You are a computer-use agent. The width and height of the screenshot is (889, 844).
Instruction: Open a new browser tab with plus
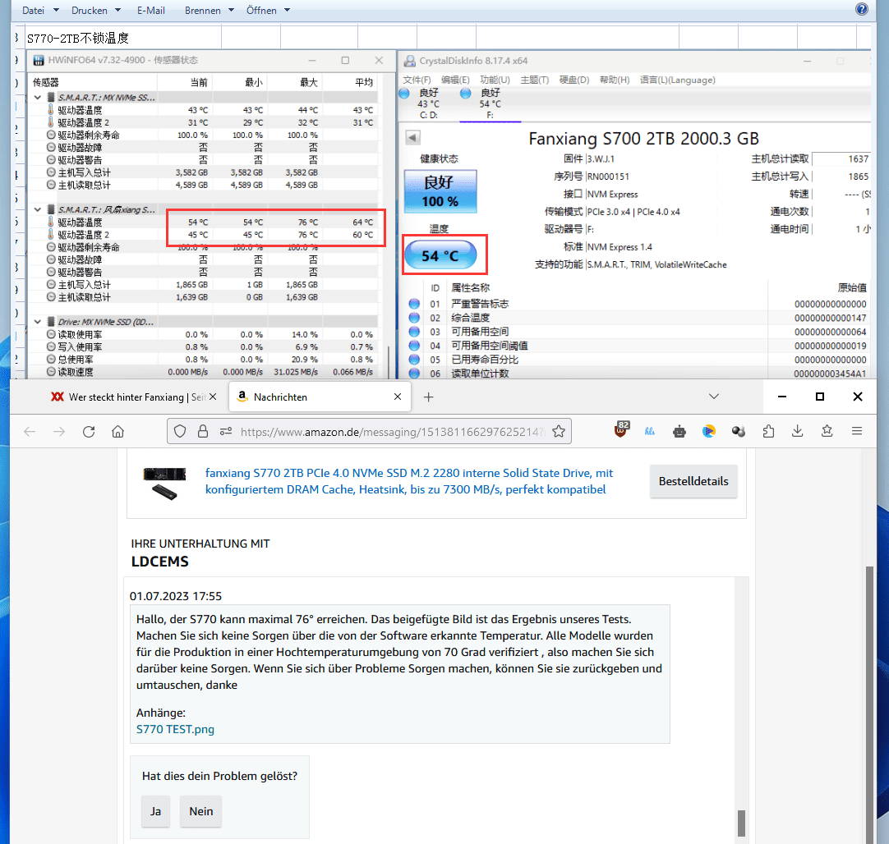point(429,397)
